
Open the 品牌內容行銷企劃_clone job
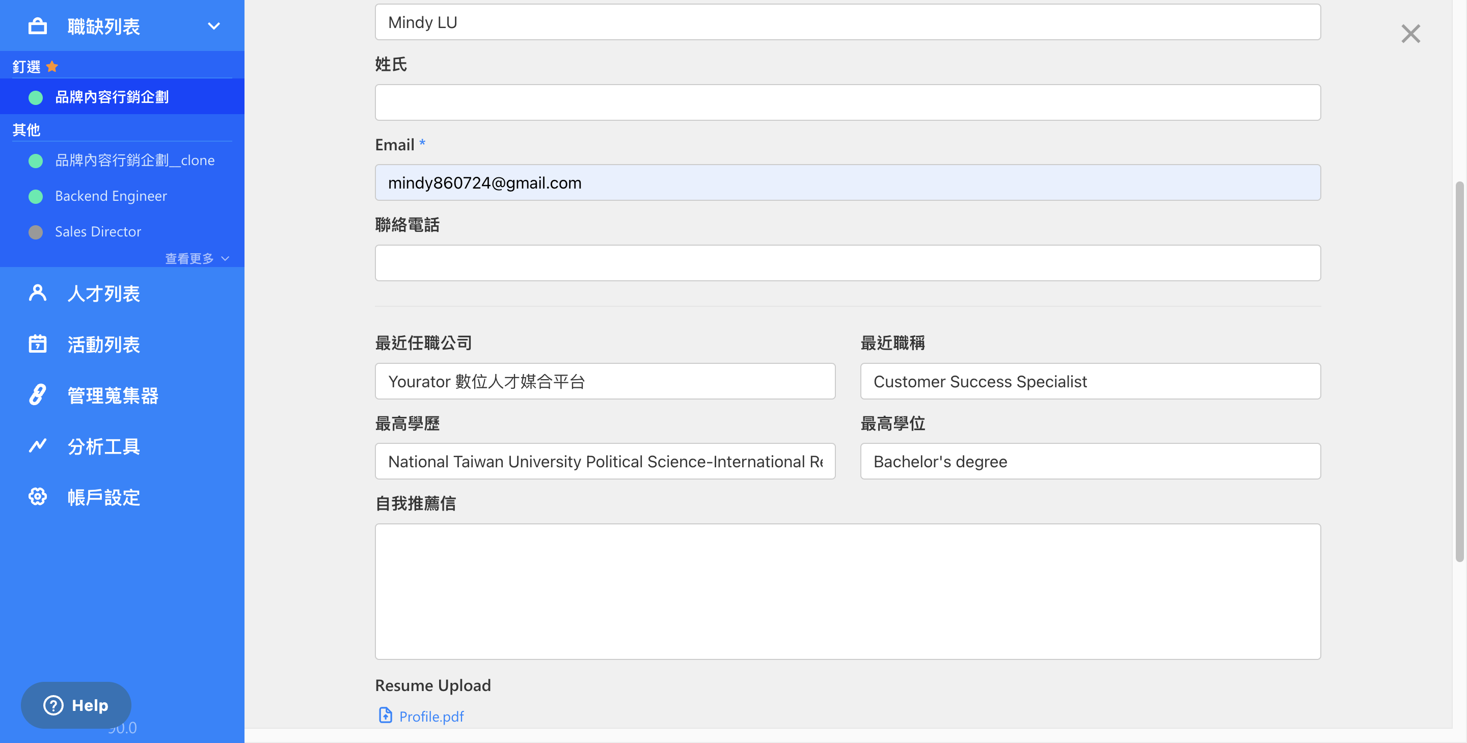[134, 161]
